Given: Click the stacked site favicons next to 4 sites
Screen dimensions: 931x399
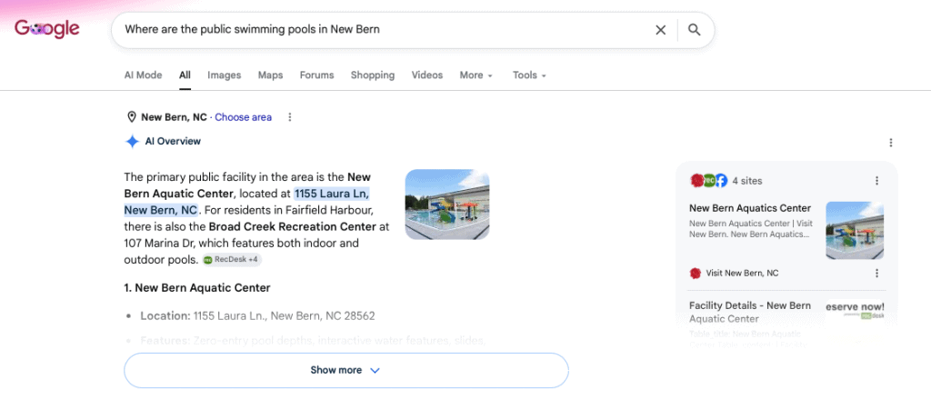Looking at the screenshot, I should tap(708, 181).
